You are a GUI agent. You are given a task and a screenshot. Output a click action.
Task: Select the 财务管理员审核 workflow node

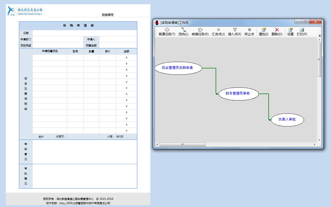(x=238, y=94)
